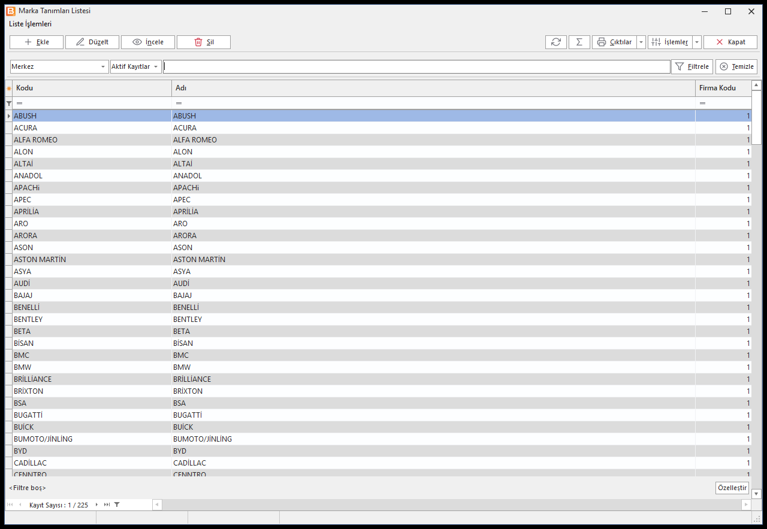Click the horizontal scrollbar right arrow

[746, 505]
